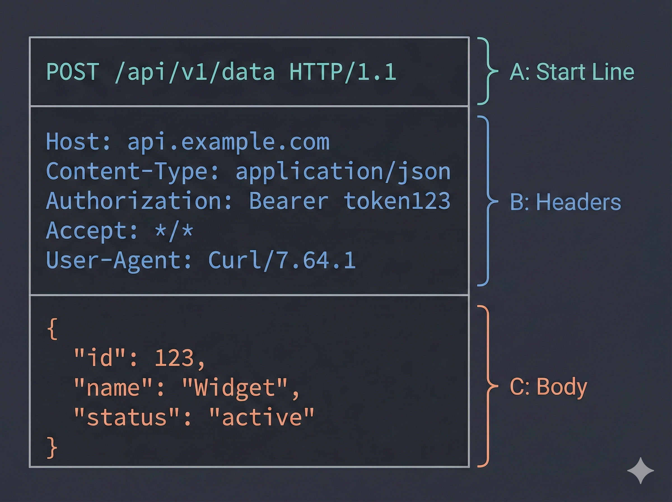
Task: Click the POST method word
Action: (x=73, y=72)
